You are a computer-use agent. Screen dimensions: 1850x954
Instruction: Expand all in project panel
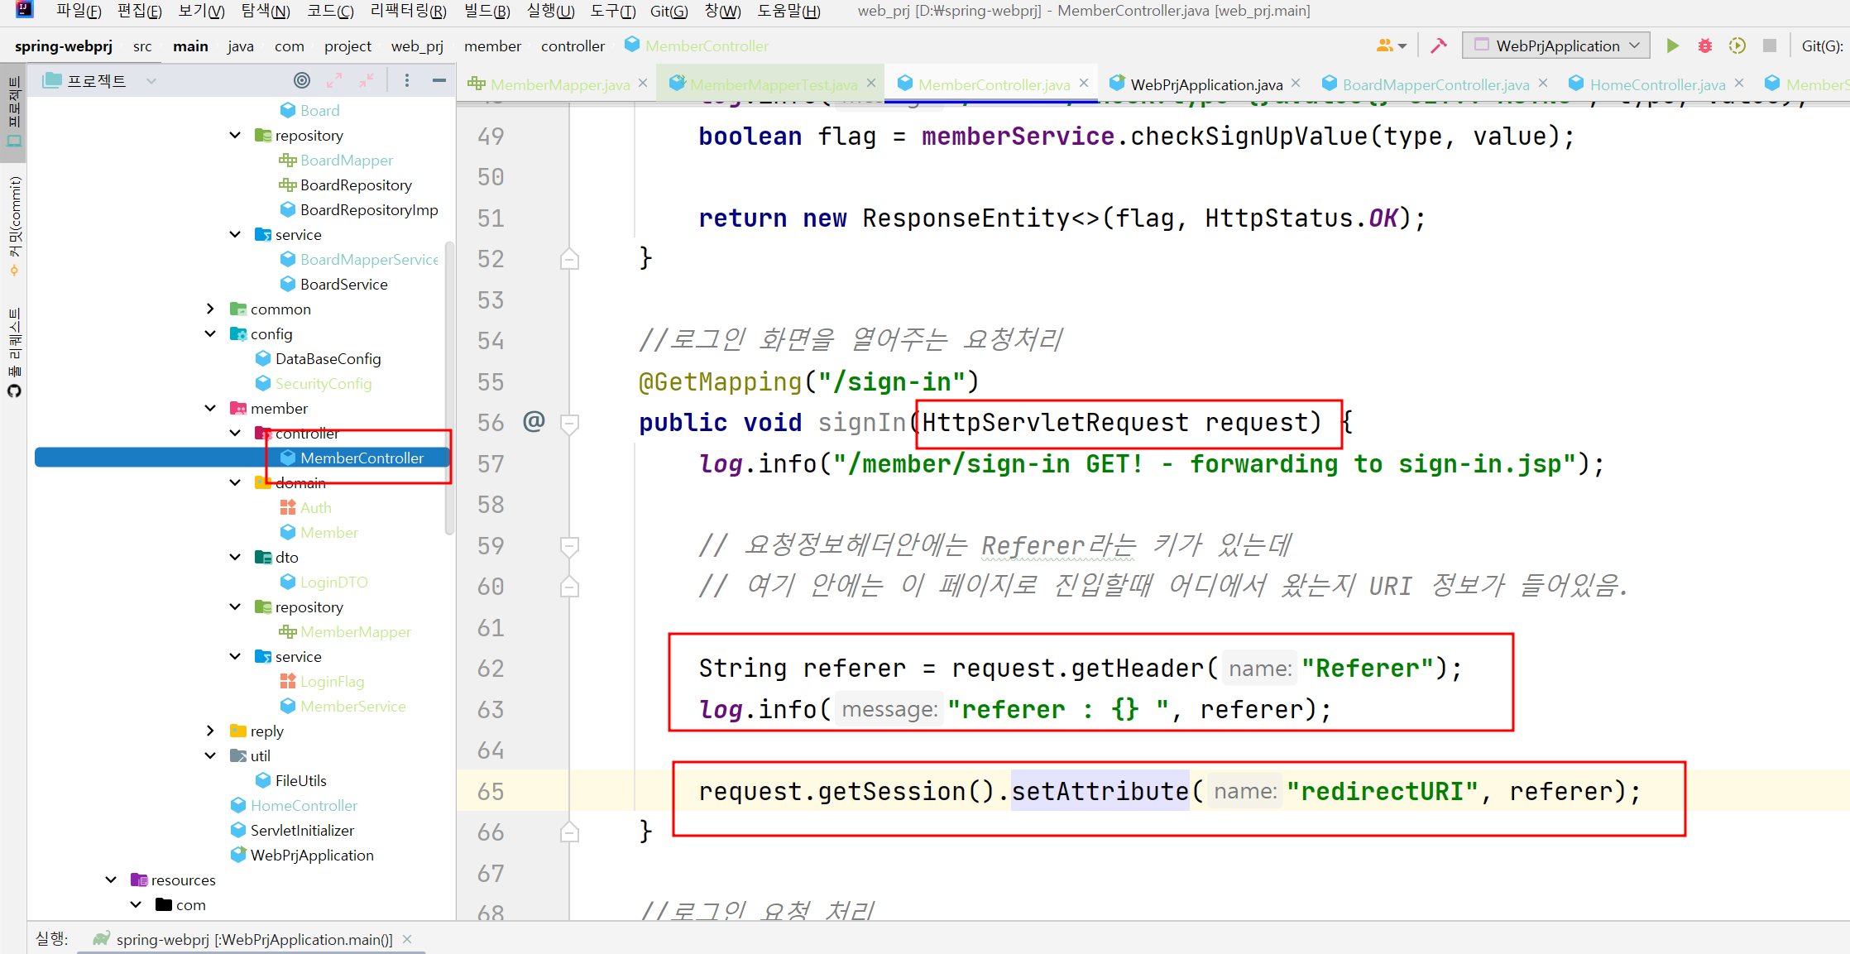(x=334, y=80)
